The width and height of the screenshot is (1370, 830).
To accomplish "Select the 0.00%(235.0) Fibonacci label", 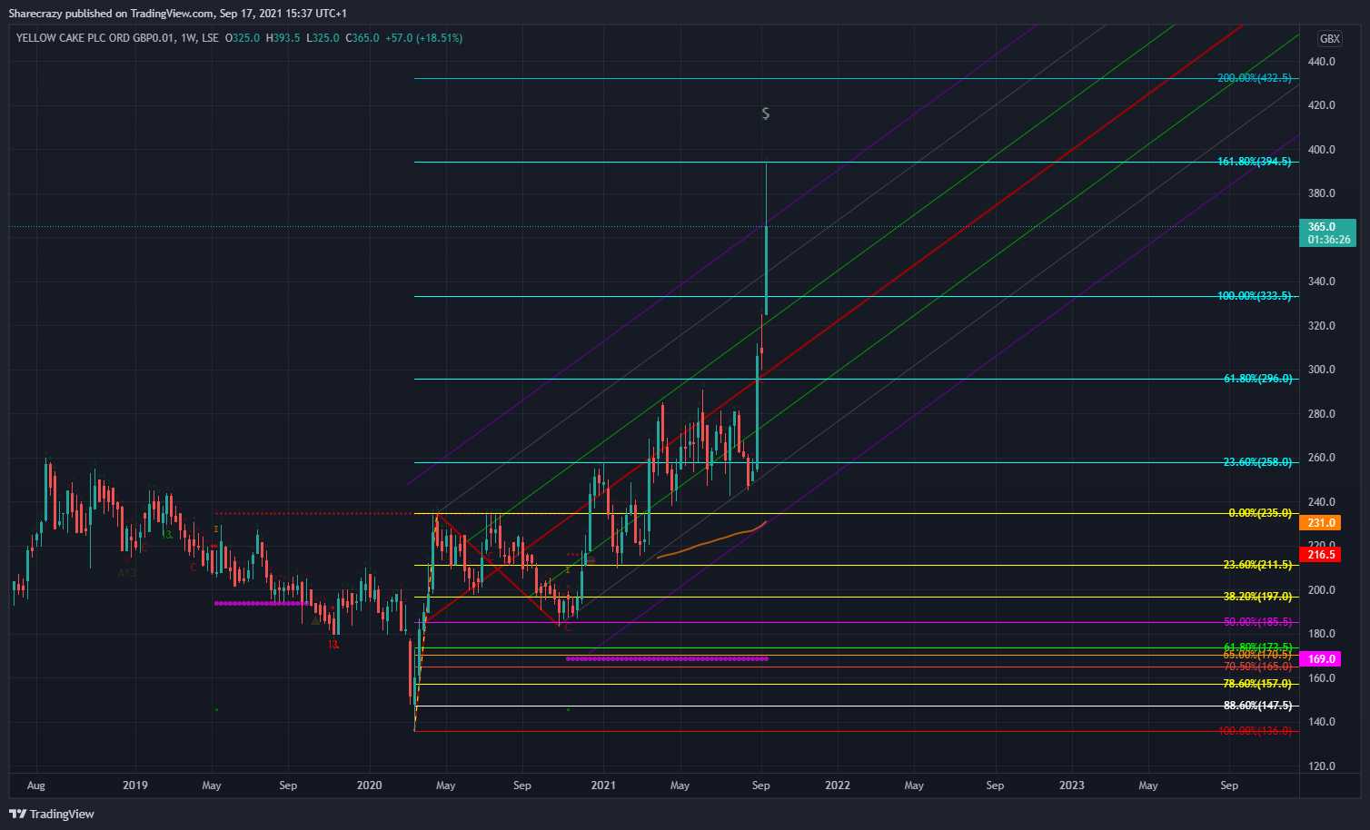I will 1260,513.
